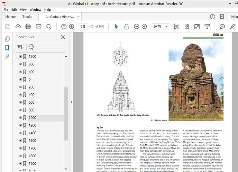Show page thumbnails panel icon
This screenshot has height=172, width=238.
[x=7, y=39]
